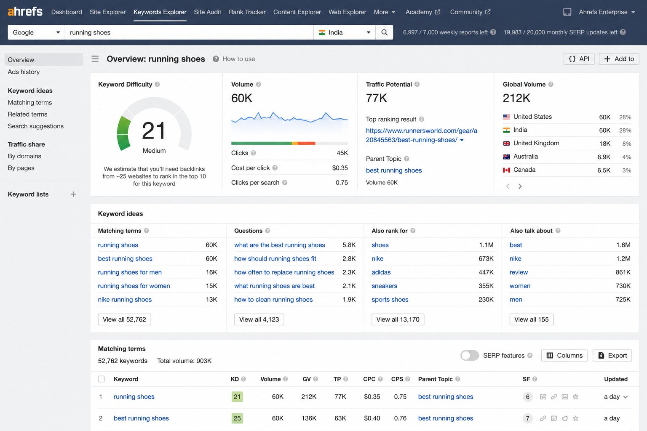Click the weekly reports left help icon
This screenshot has width=647, height=431.
(x=493, y=32)
